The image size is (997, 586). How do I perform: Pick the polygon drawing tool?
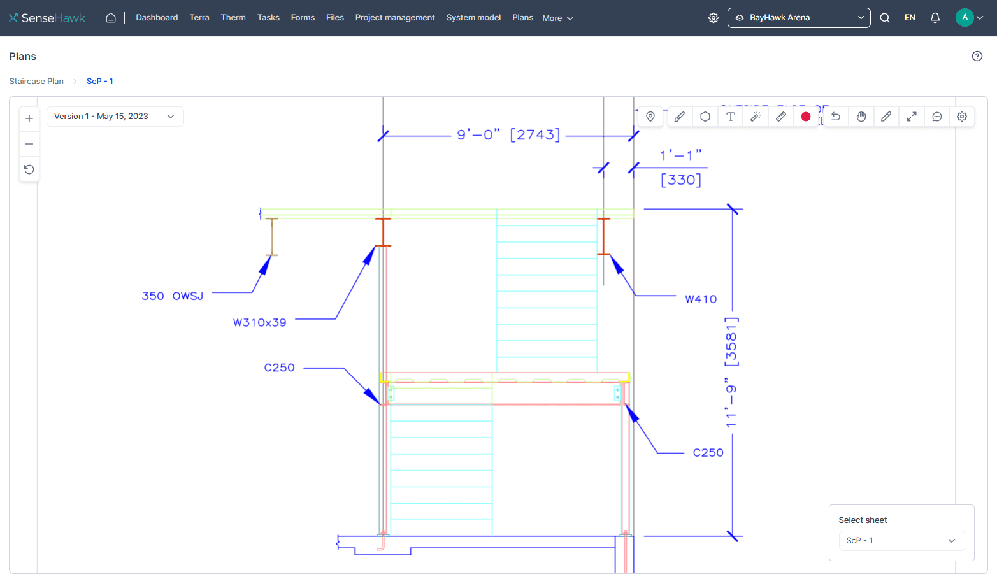coord(705,117)
